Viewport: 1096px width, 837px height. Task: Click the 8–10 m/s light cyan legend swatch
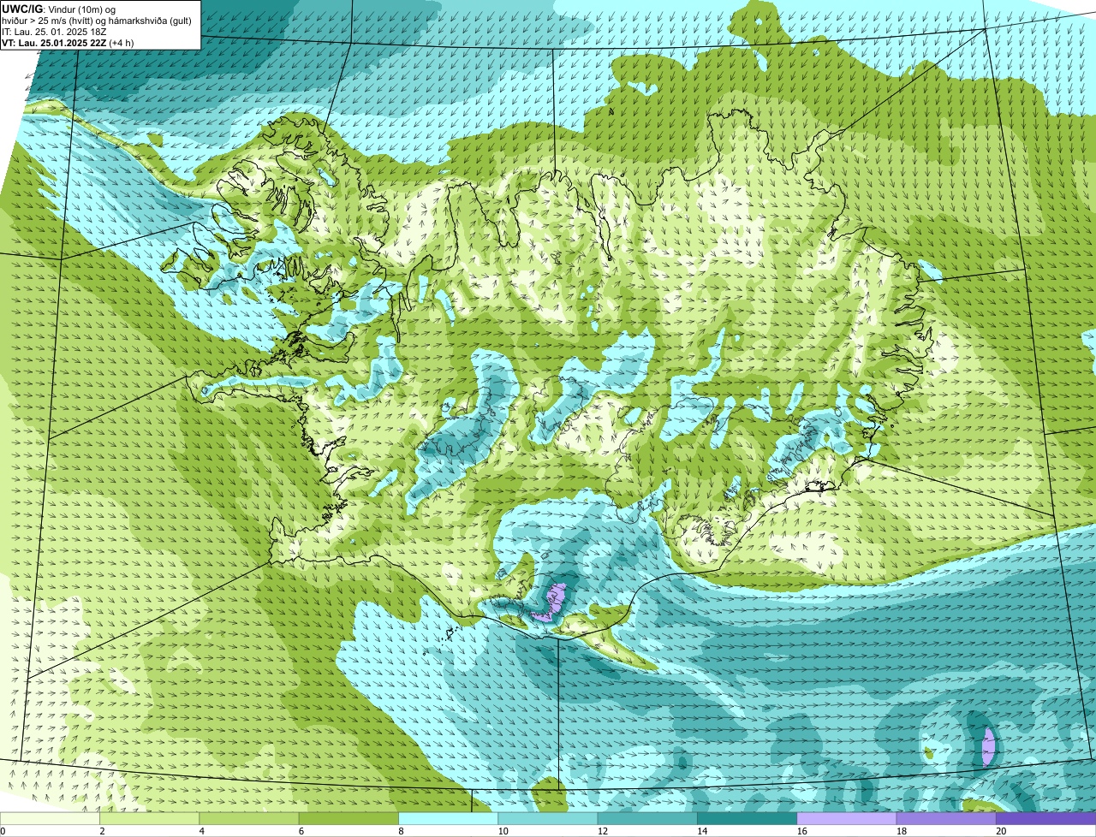[449, 818]
